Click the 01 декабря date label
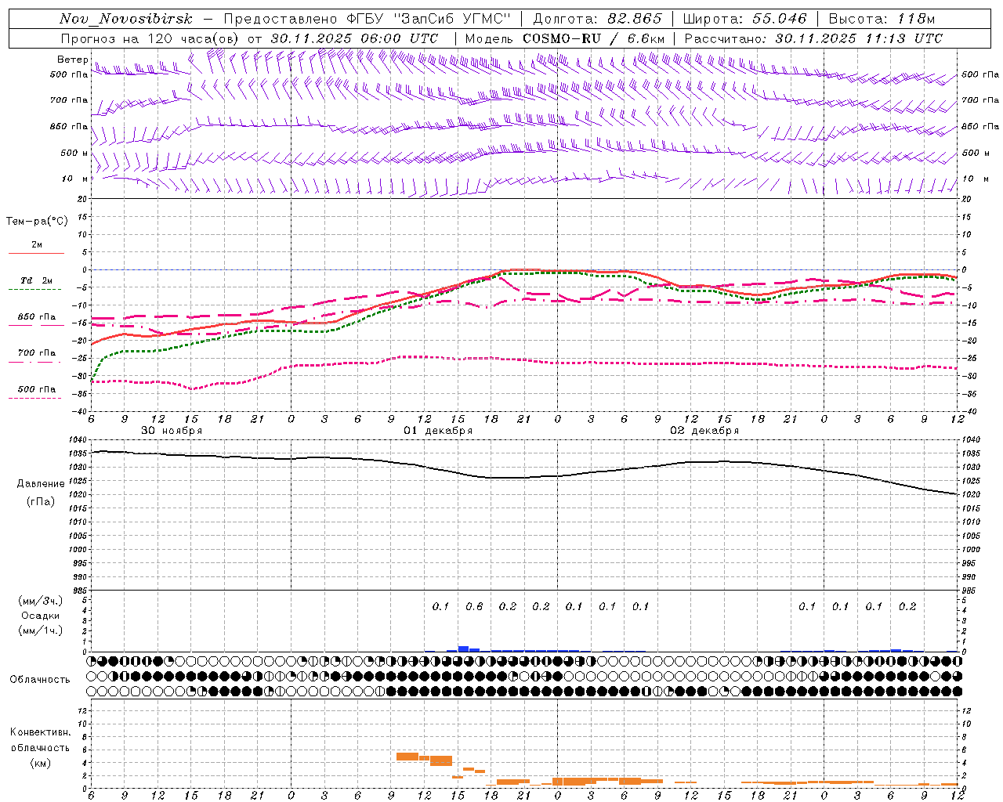 (438, 431)
